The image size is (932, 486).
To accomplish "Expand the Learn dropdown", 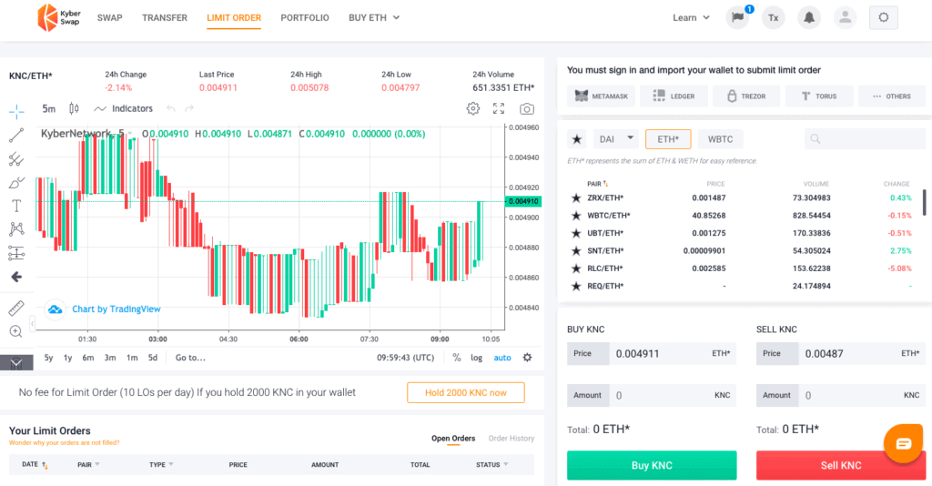I will coord(692,18).
